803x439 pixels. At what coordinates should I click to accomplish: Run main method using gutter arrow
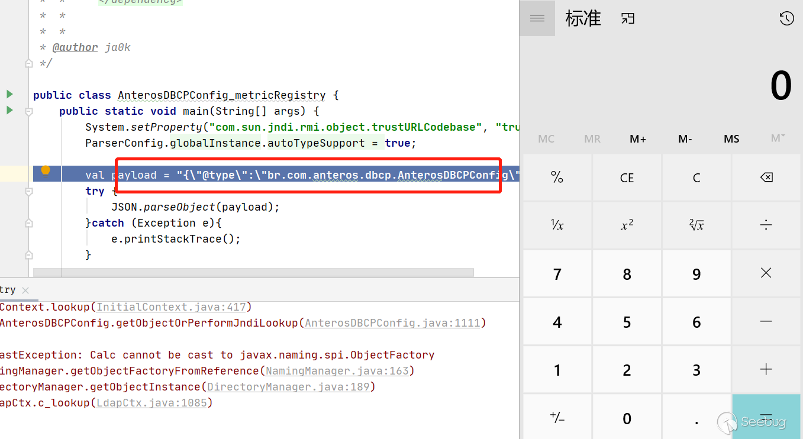pos(9,110)
